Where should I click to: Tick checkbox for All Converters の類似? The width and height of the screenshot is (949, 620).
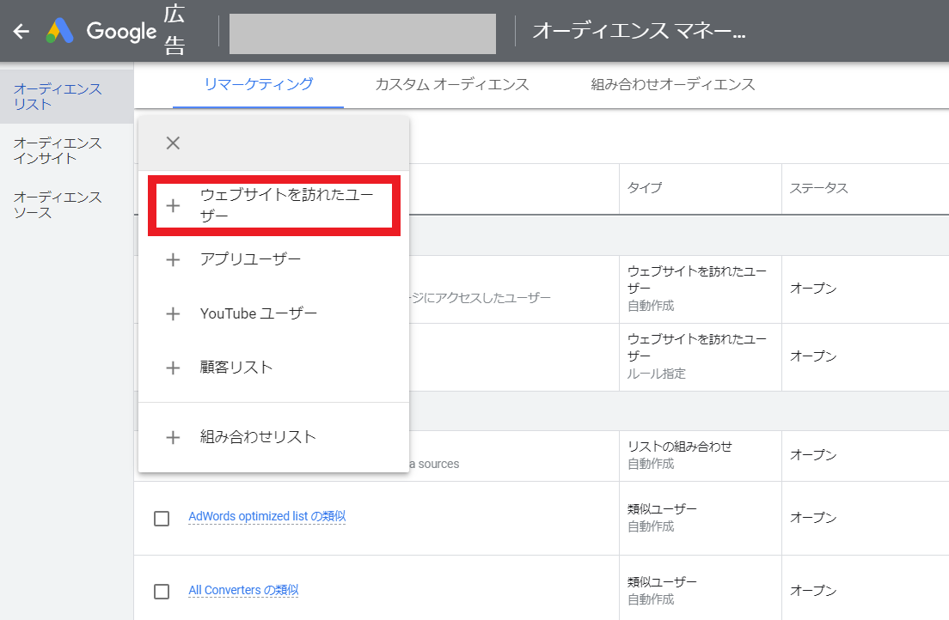coord(162,591)
